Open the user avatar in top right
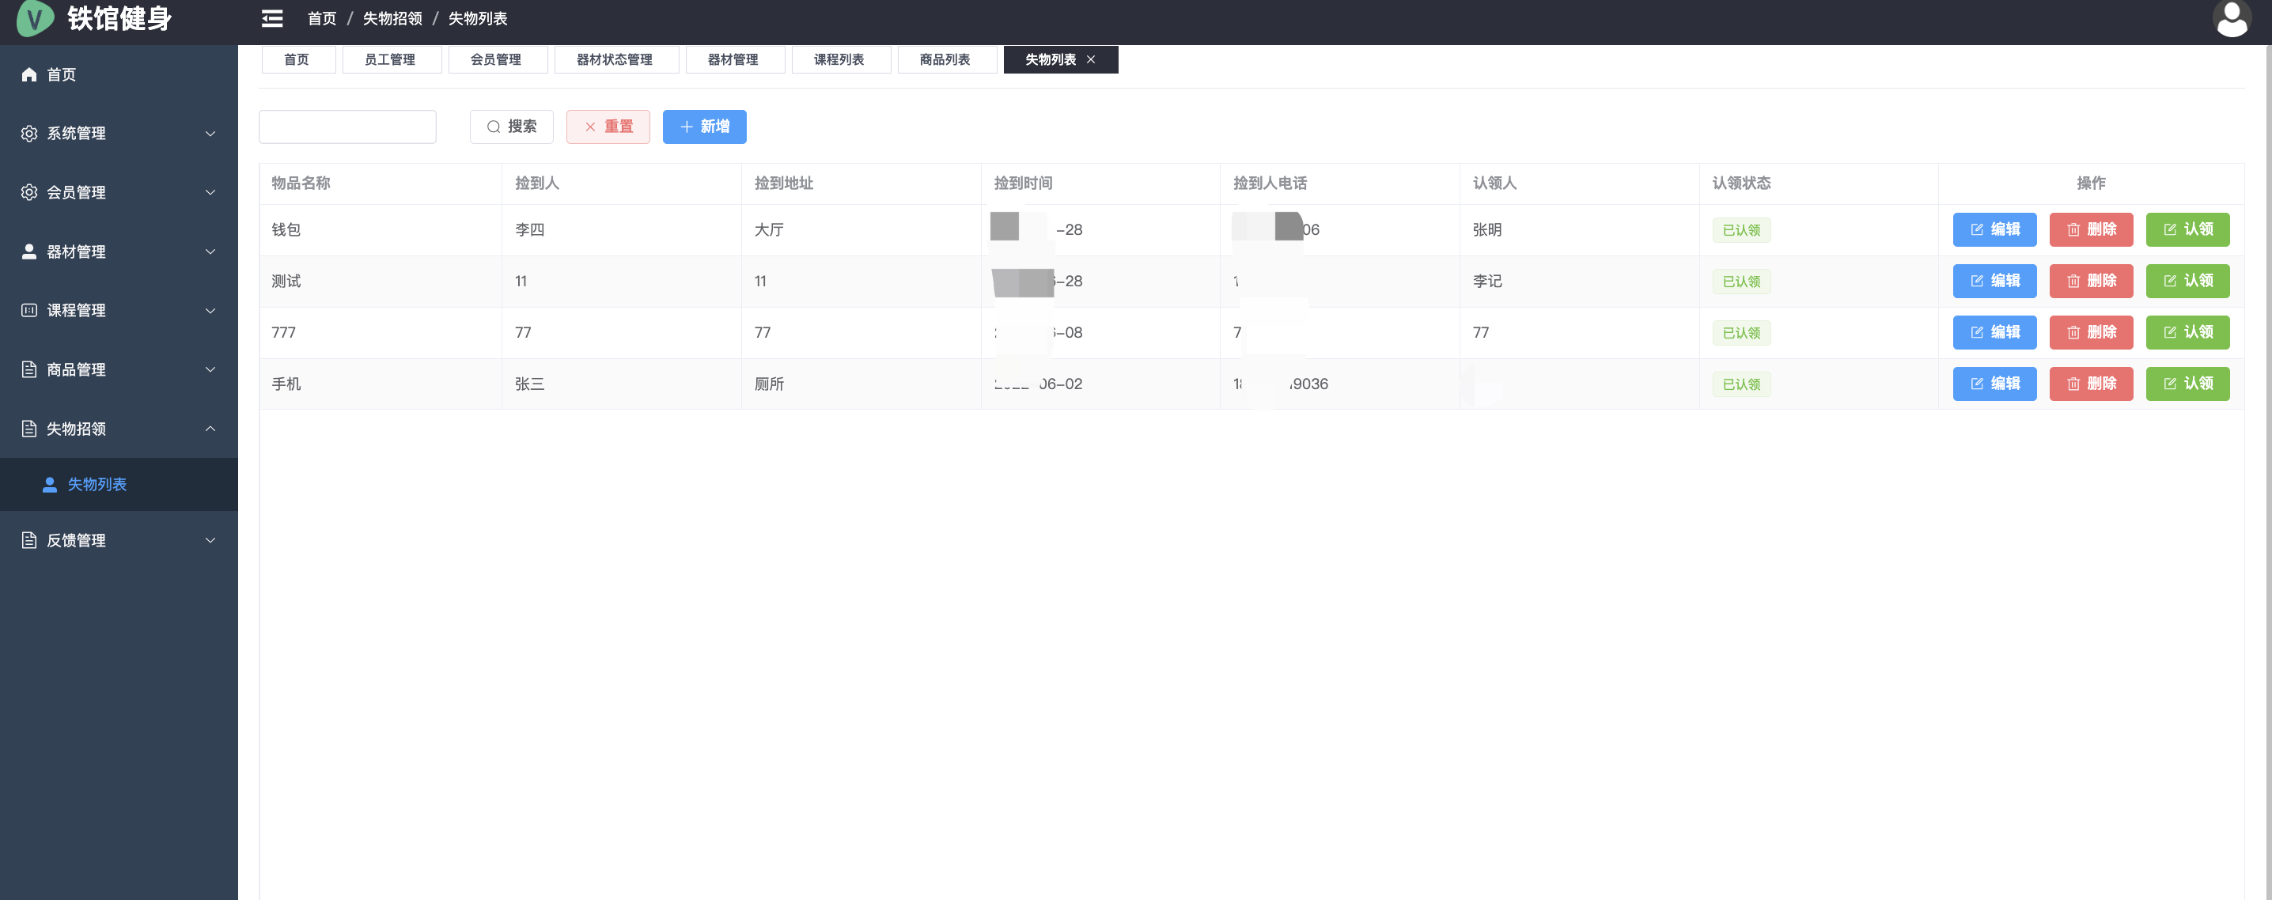The height and width of the screenshot is (900, 2272). click(x=2232, y=18)
